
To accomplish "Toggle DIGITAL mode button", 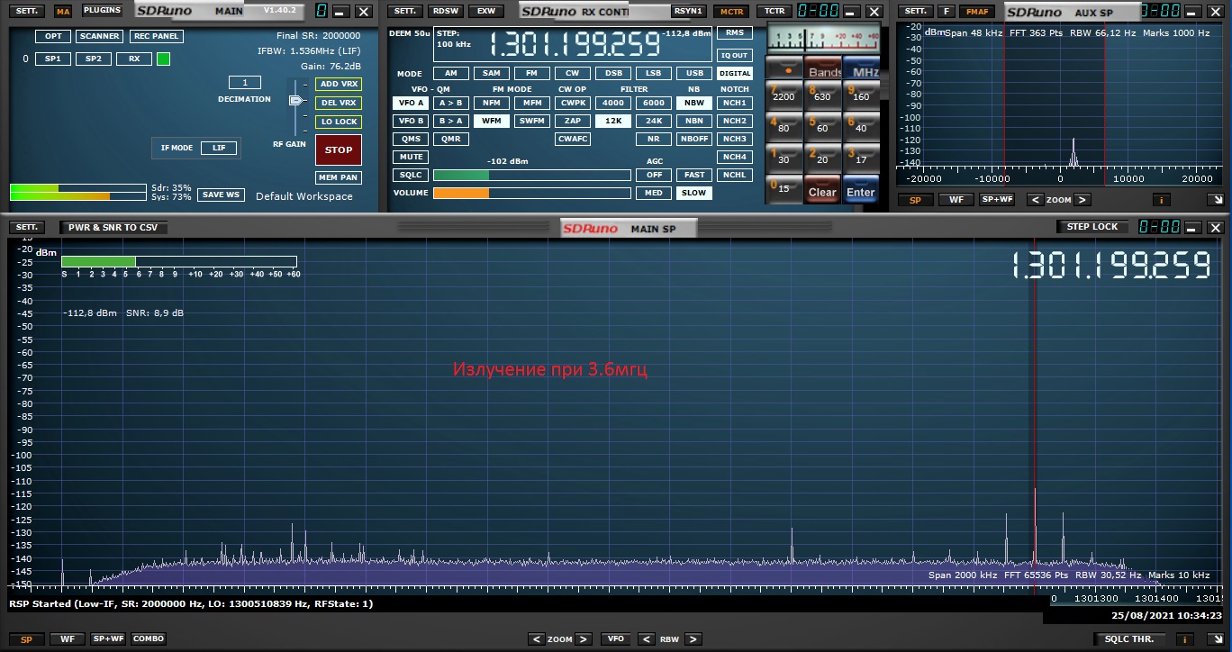I will tap(735, 74).
